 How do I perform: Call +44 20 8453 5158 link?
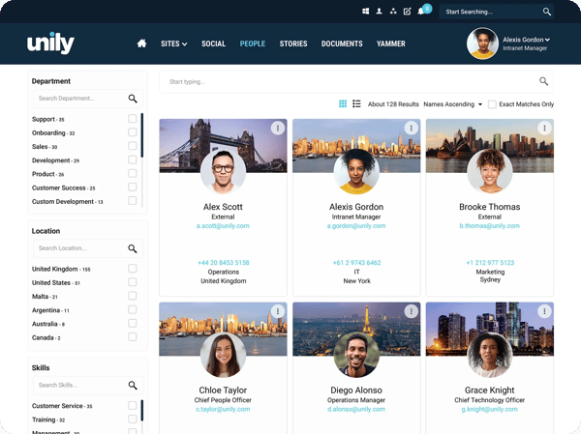224,263
